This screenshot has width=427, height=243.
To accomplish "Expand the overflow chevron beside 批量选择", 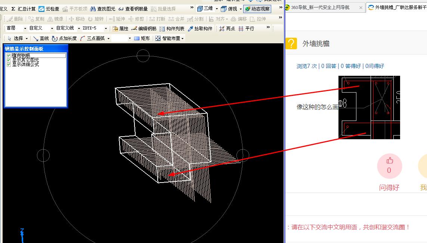I will point(192,7).
